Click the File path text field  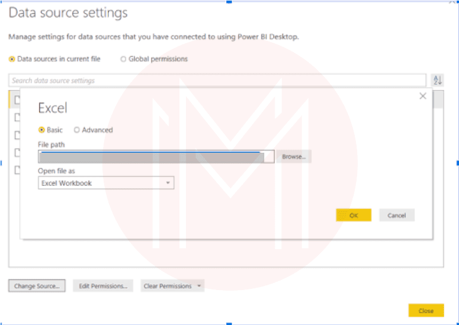(156, 157)
